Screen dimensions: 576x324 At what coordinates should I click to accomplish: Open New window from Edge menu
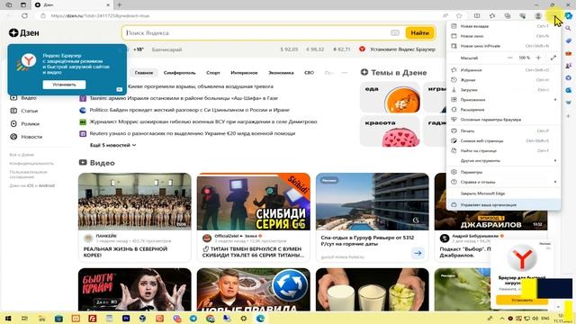point(503,36)
